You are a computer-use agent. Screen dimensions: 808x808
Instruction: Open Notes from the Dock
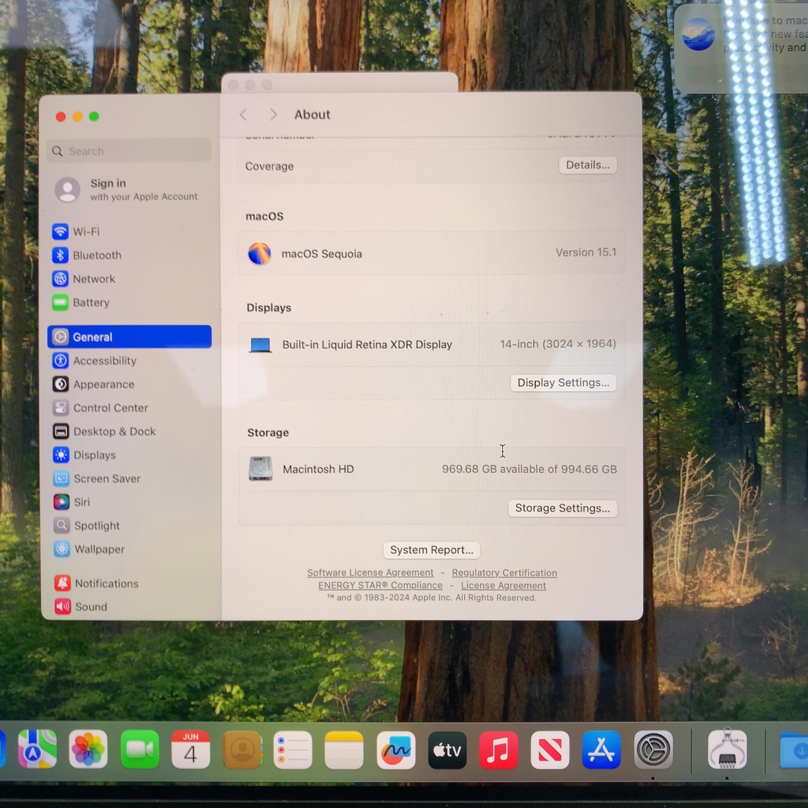click(344, 750)
